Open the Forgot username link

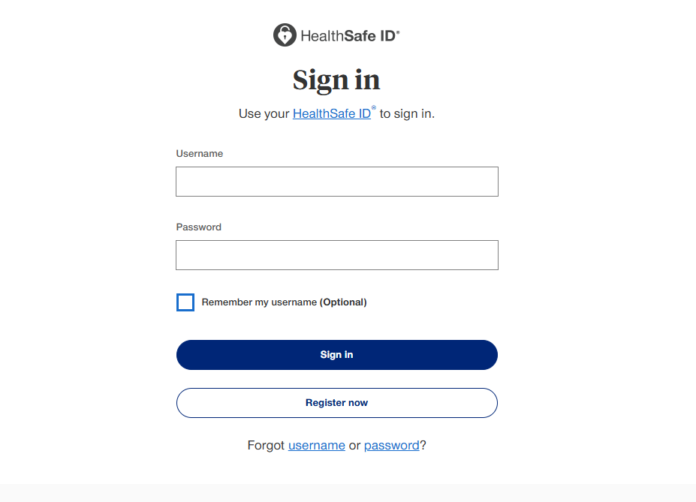coord(316,445)
